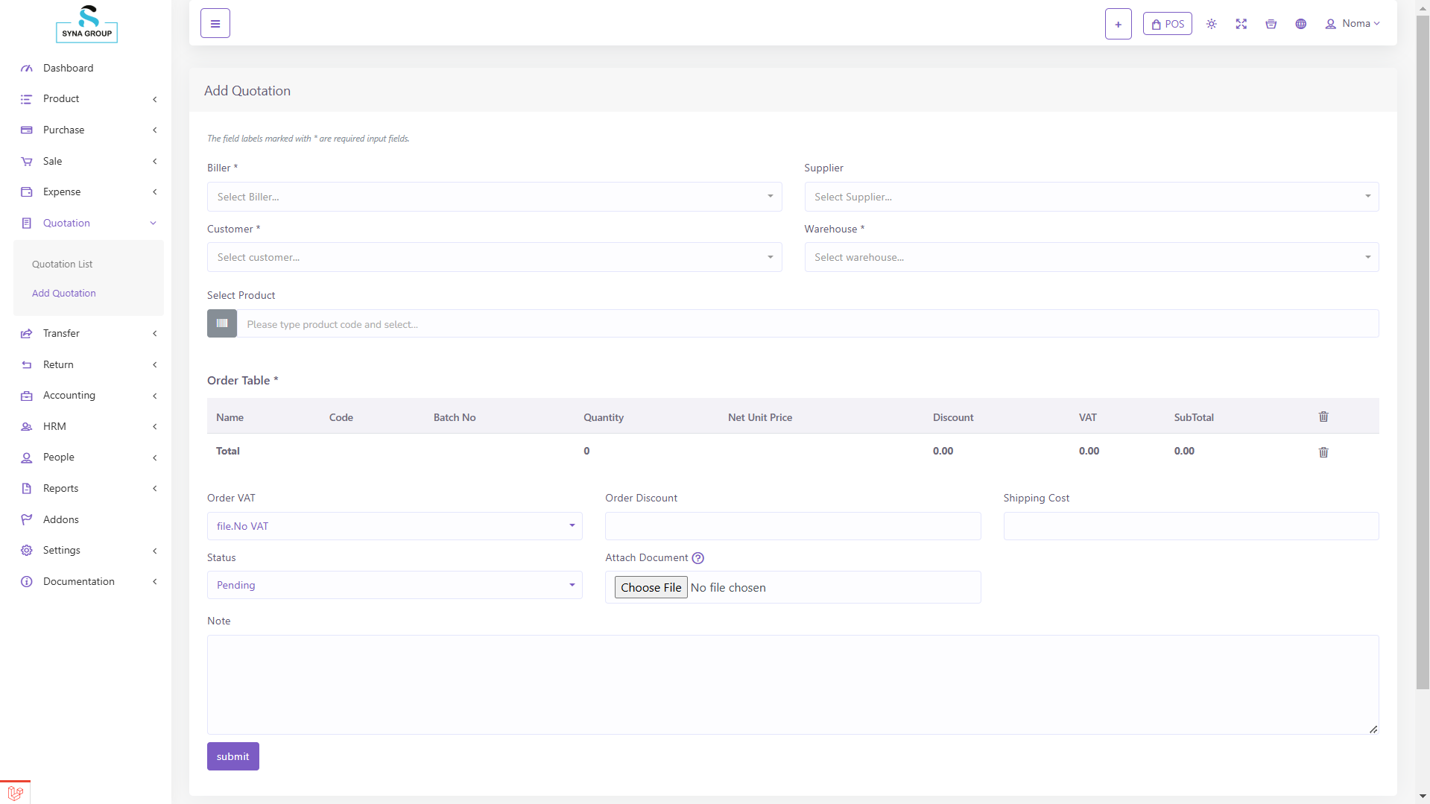
Task: Click the plus quick-add icon
Action: (1118, 24)
